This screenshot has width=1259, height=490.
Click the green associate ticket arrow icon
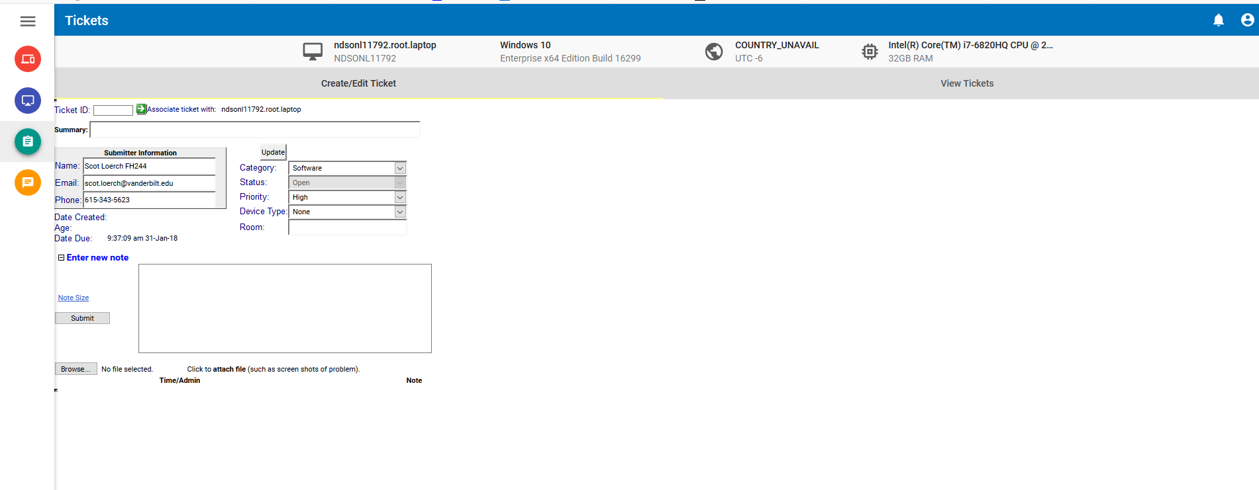click(141, 109)
